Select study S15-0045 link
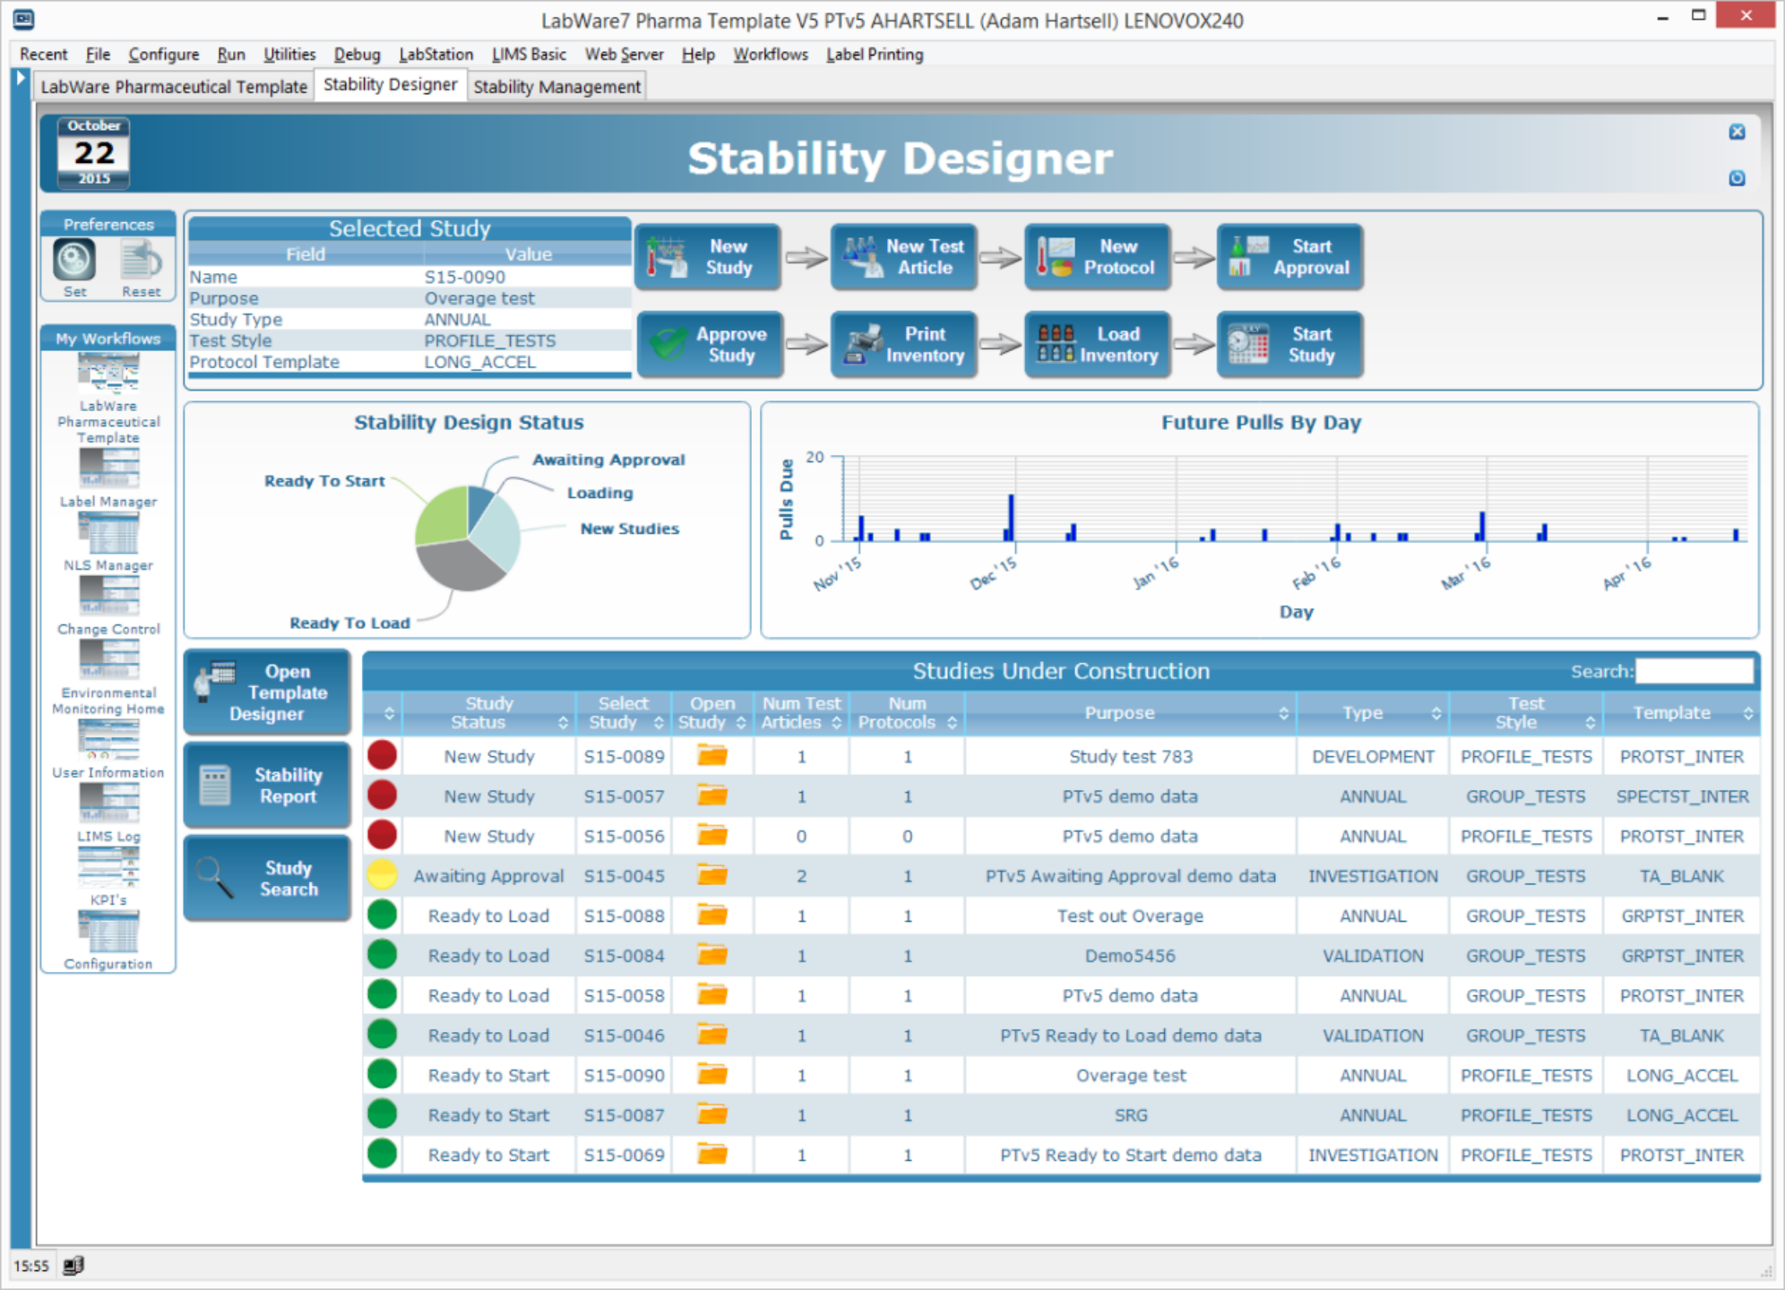1785x1290 pixels. pyautogui.click(x=624, y=876)
